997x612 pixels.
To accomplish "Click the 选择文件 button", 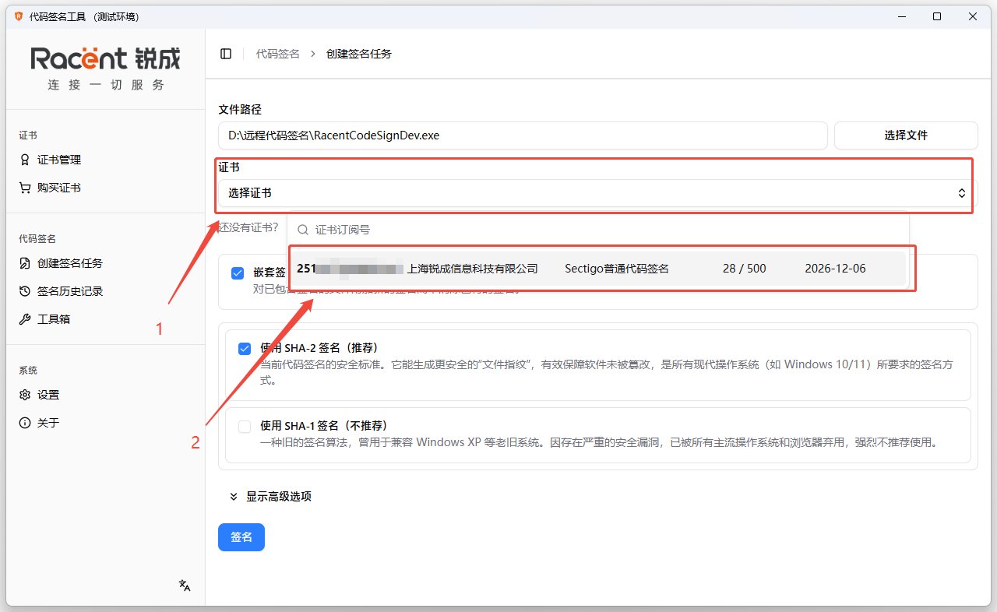I will click(906, 135).
